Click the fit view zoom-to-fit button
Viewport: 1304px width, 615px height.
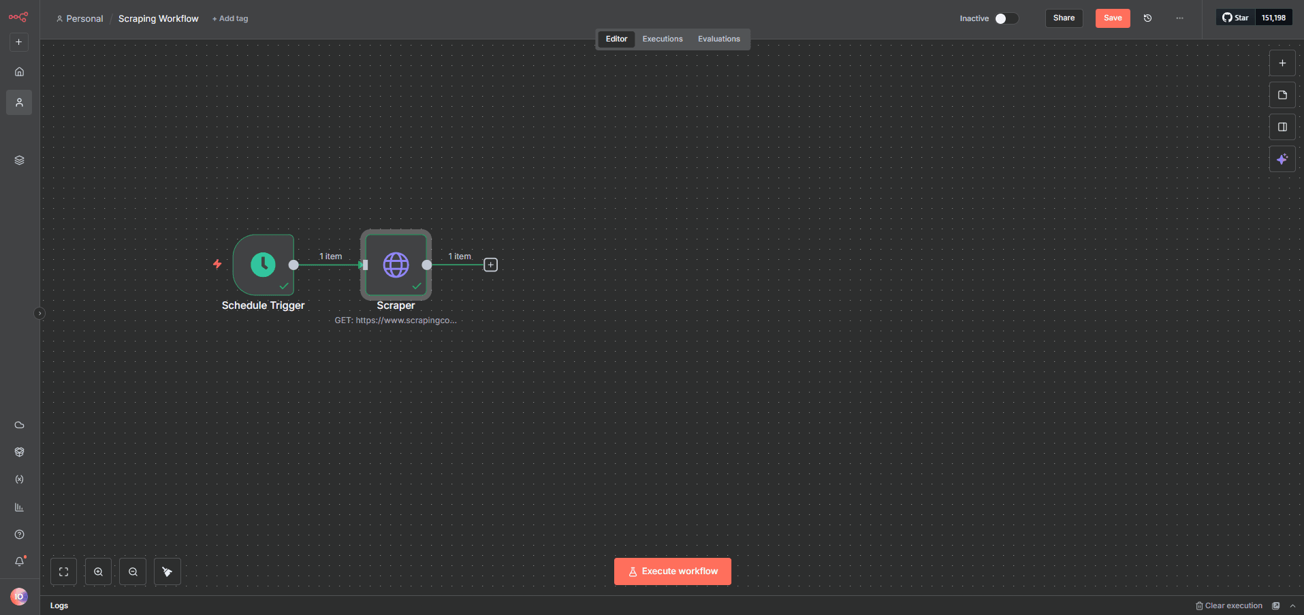tap(64, 572)
